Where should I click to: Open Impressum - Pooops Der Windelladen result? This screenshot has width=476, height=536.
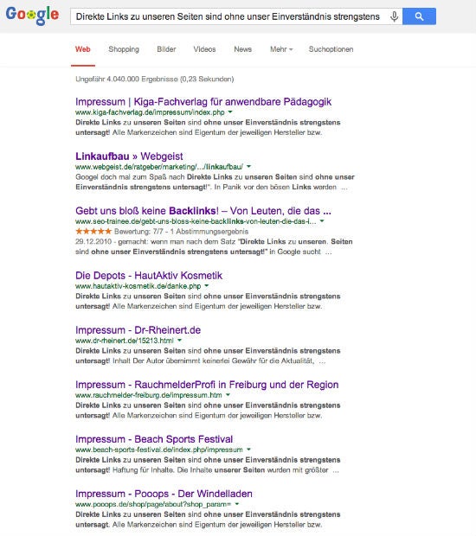click(x=164, y=494)
